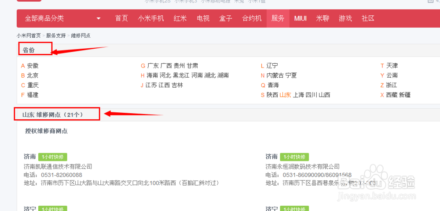This screenshot has width=440, height=211.
Task: Choose 四川 province link
Action: [312, 95]
